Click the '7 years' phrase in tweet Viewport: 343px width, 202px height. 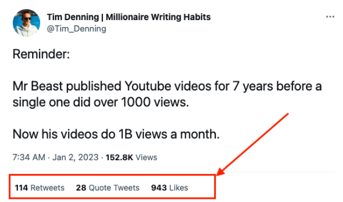[253, 86]
